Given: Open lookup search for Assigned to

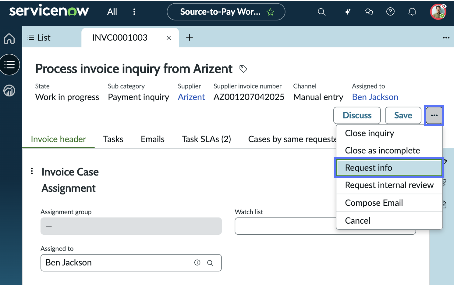Looking at the screenshot, I should pos(210,263).
